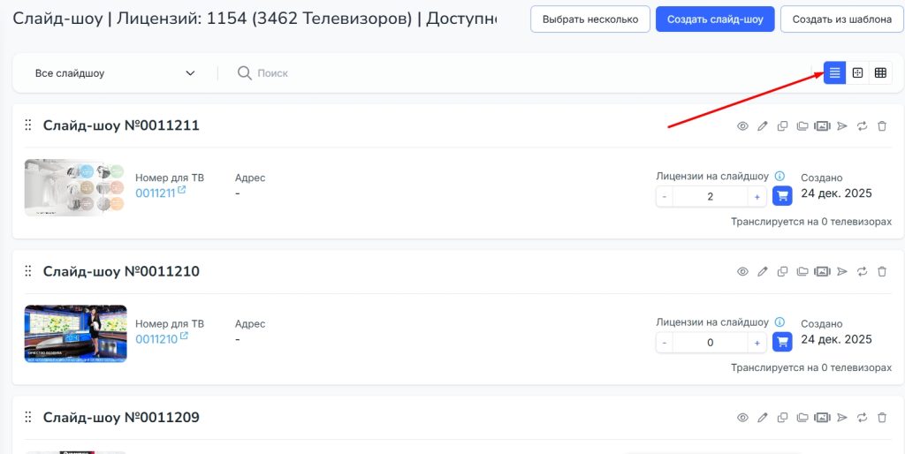Viewport: 905px width, 454px height.
Task: Click send icon for slideshow №0011211
Action: (x=842, y=126)
